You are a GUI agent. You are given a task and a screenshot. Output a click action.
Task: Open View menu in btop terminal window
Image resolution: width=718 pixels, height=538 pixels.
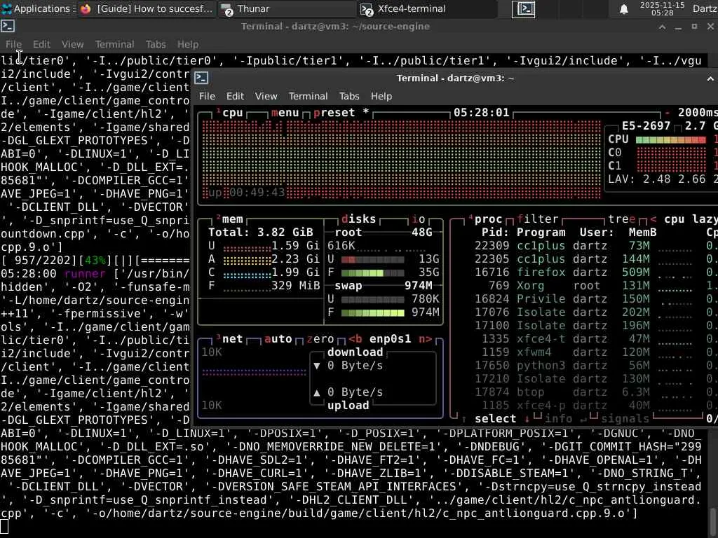click(266, 96)
